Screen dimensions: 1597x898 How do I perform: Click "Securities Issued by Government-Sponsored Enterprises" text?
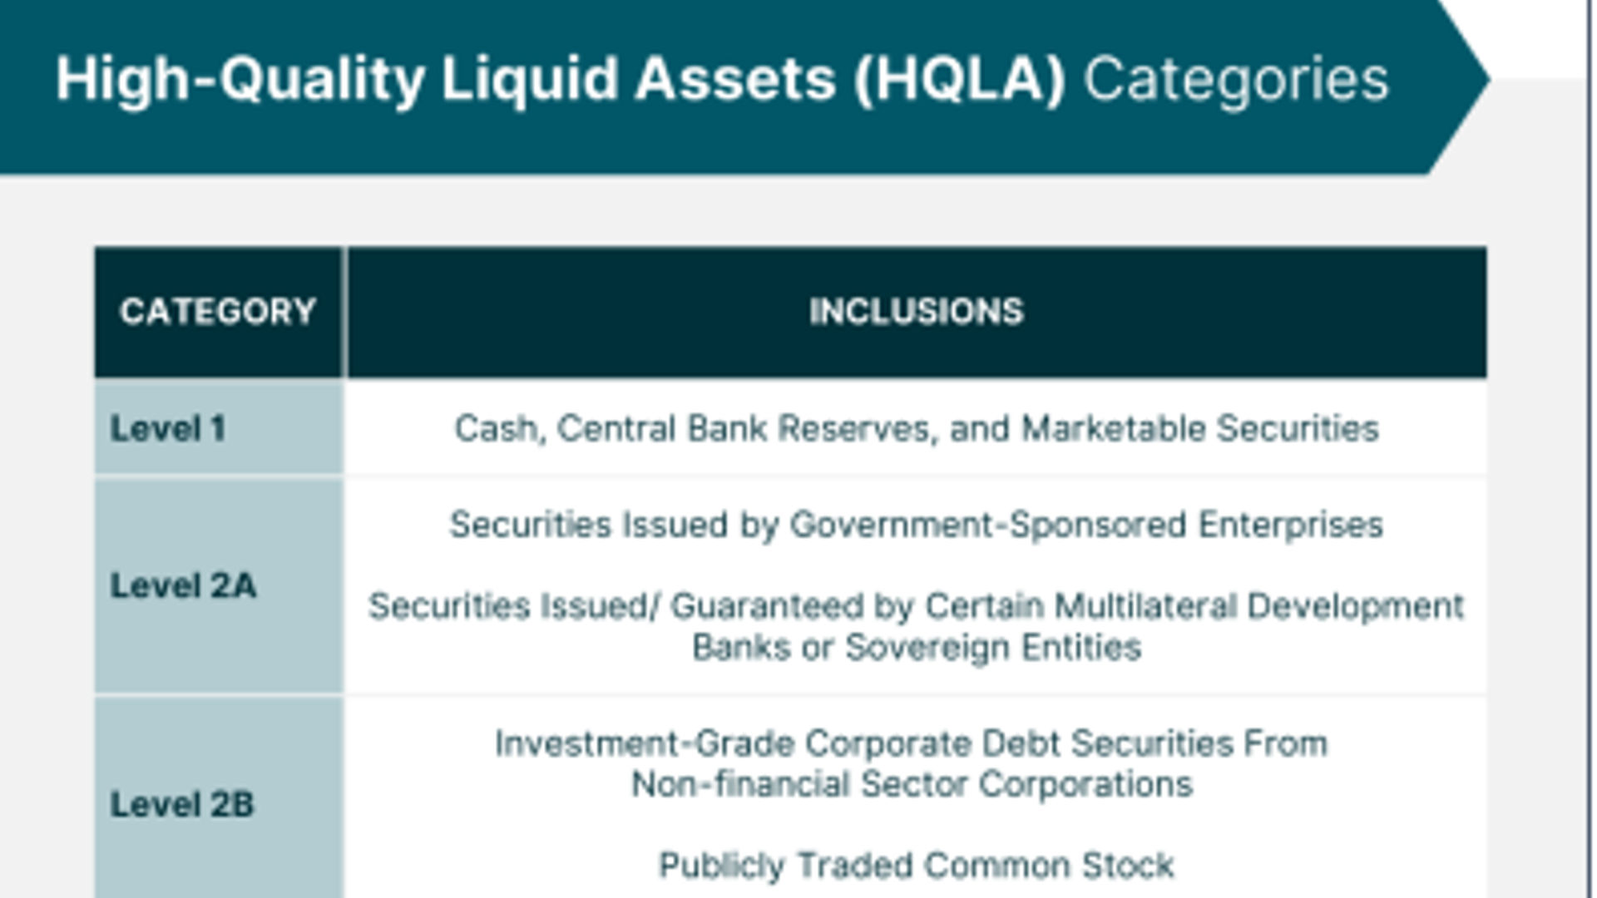coord(916,525)
